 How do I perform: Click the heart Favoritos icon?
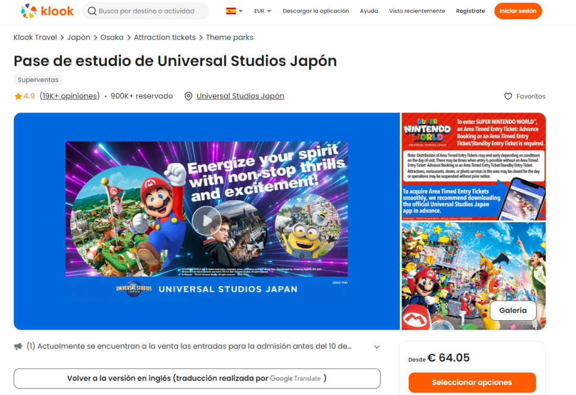click(x=508, y=96)
